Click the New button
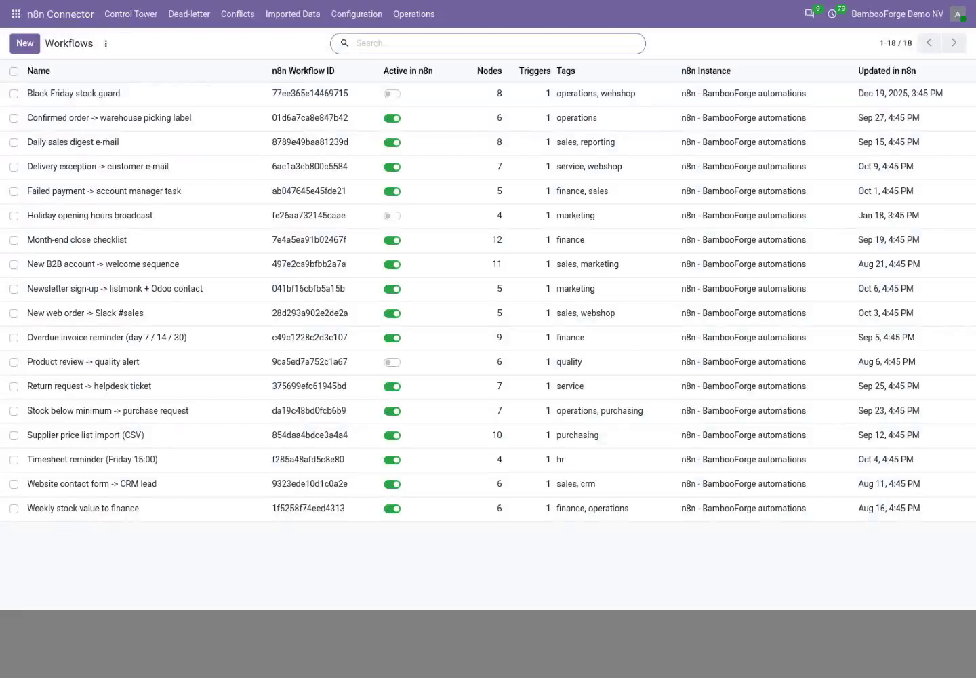This screenshot has height=678, width=976. 25,43
